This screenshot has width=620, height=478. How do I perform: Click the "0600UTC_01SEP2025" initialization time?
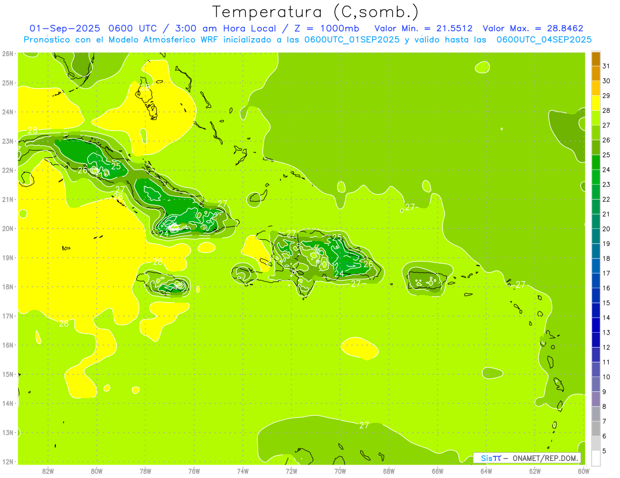tap(351, 39)
